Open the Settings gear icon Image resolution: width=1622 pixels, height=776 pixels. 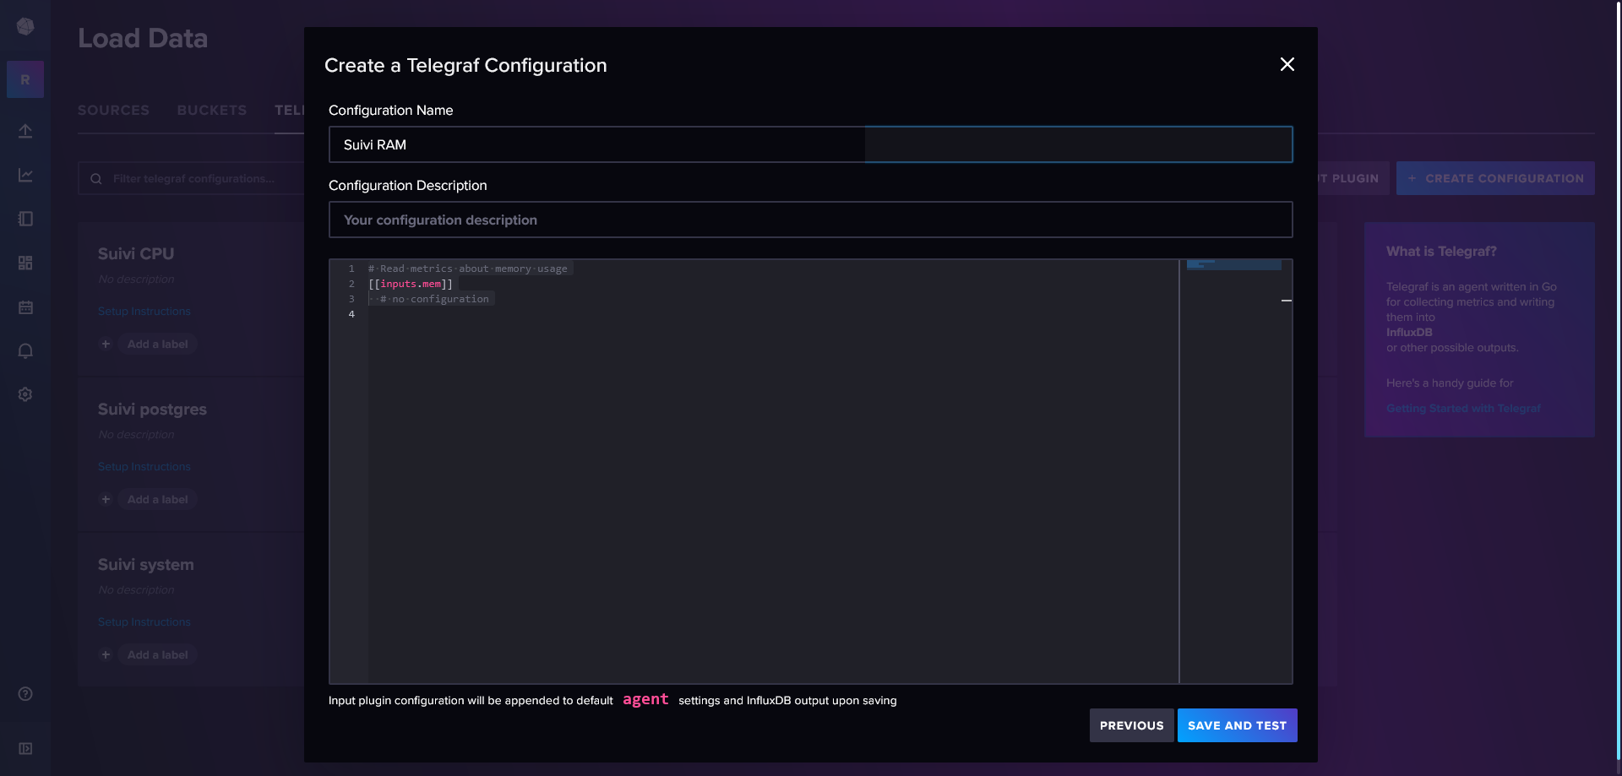click(25, 394)
